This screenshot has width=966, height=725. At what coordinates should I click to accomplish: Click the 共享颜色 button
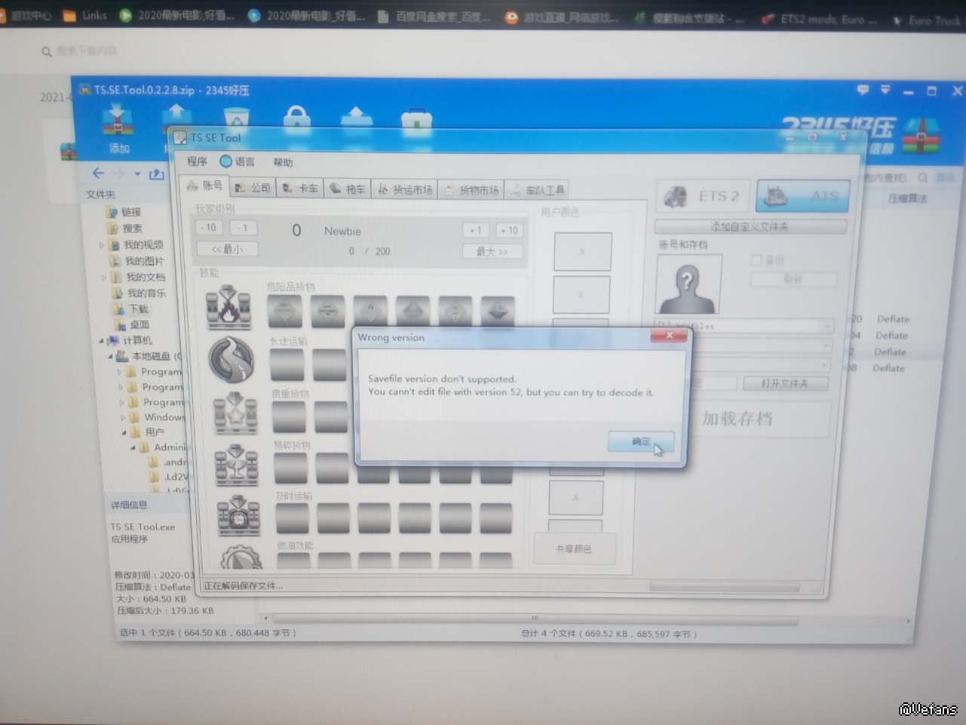click(x=575, y=548)
